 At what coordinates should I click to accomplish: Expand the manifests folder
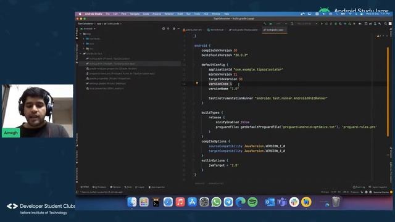[84, 39]
